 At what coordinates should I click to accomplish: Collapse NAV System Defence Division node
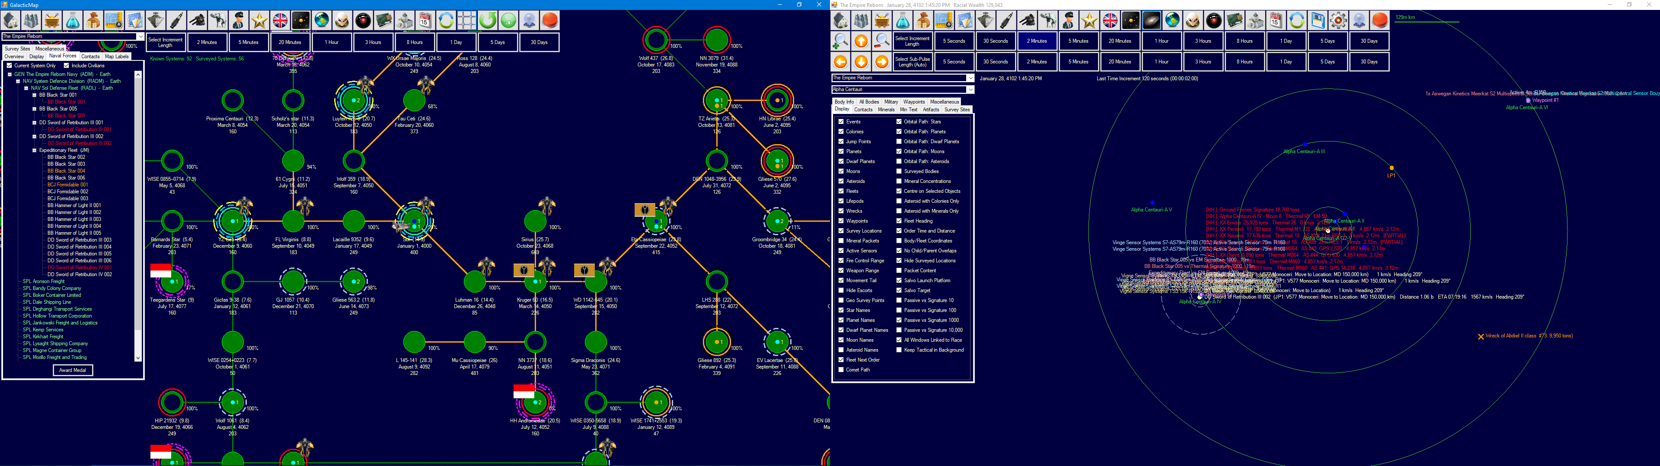pos(18,81)
